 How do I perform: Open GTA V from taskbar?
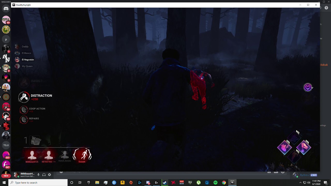tap(190, 183)
